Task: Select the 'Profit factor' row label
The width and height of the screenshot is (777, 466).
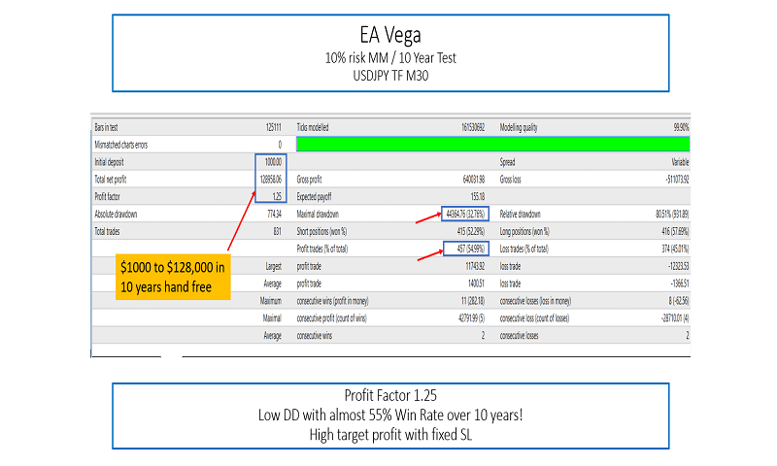Action: [x=108, y=197]
